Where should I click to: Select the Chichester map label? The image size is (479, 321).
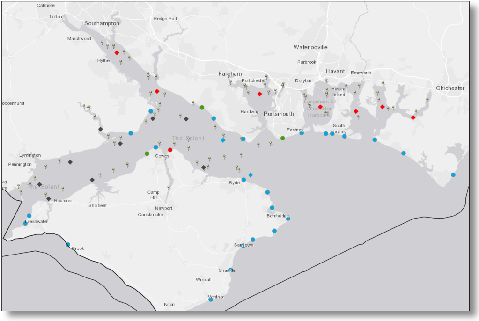(450, 88)
